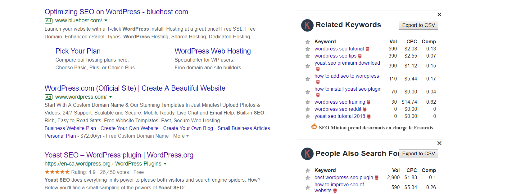Image resolution: width=507 pixels, height=194 pixels.
Task: Click the database icon beside how to improve seo of website
Action: click(x=335, y=191)
